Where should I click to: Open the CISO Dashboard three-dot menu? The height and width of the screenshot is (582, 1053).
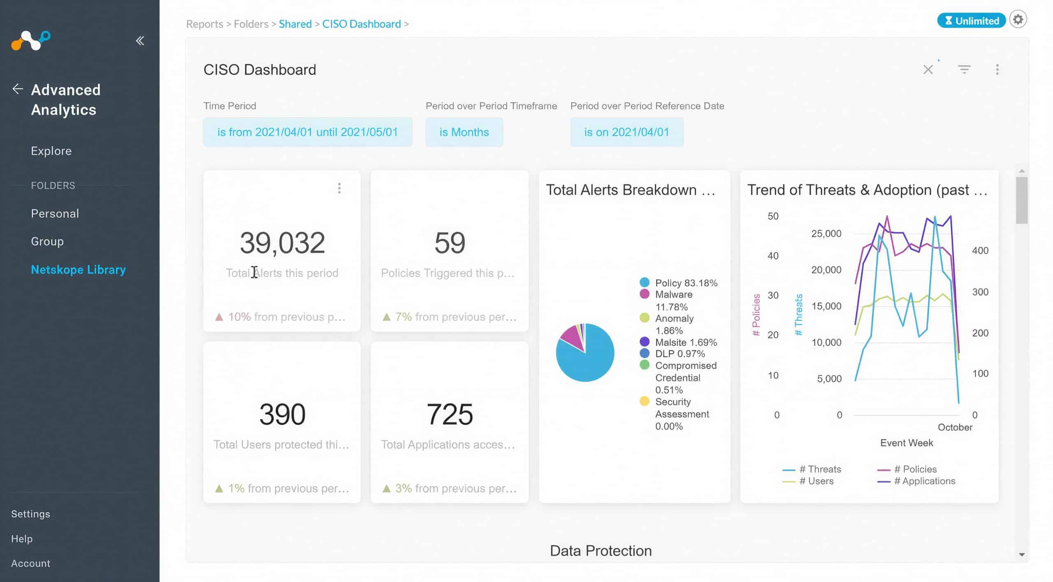pos(997,69)
